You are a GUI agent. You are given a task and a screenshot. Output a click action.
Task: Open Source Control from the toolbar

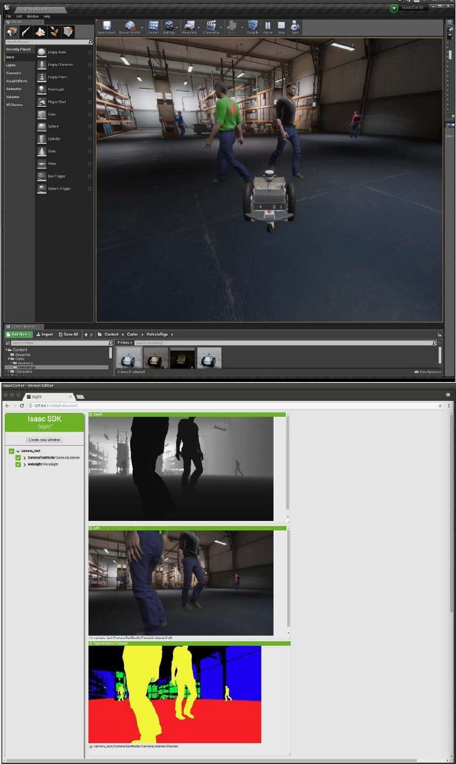click(130, 27)
